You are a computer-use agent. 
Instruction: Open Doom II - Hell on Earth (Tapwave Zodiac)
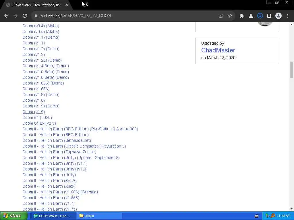click(59, 152)
